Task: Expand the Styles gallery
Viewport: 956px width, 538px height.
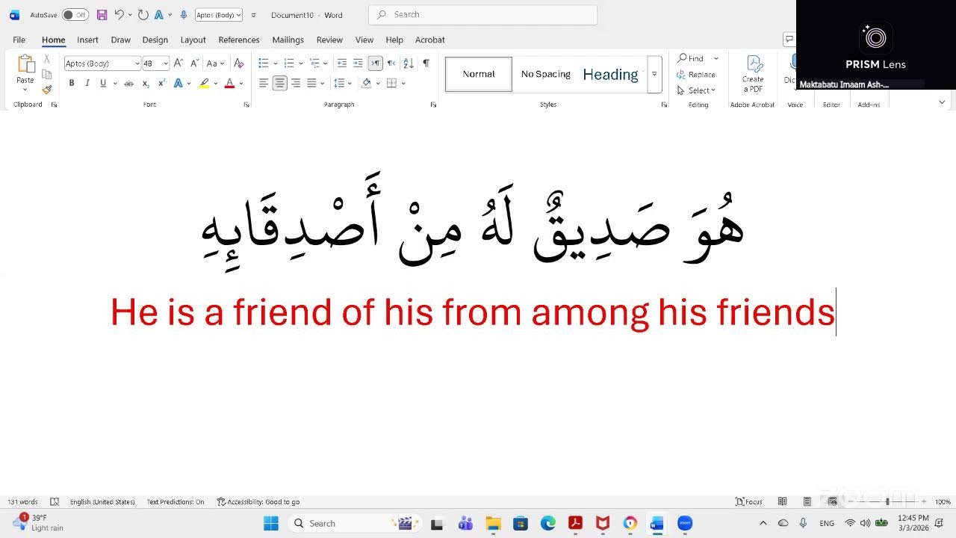Action: point(654,74)
